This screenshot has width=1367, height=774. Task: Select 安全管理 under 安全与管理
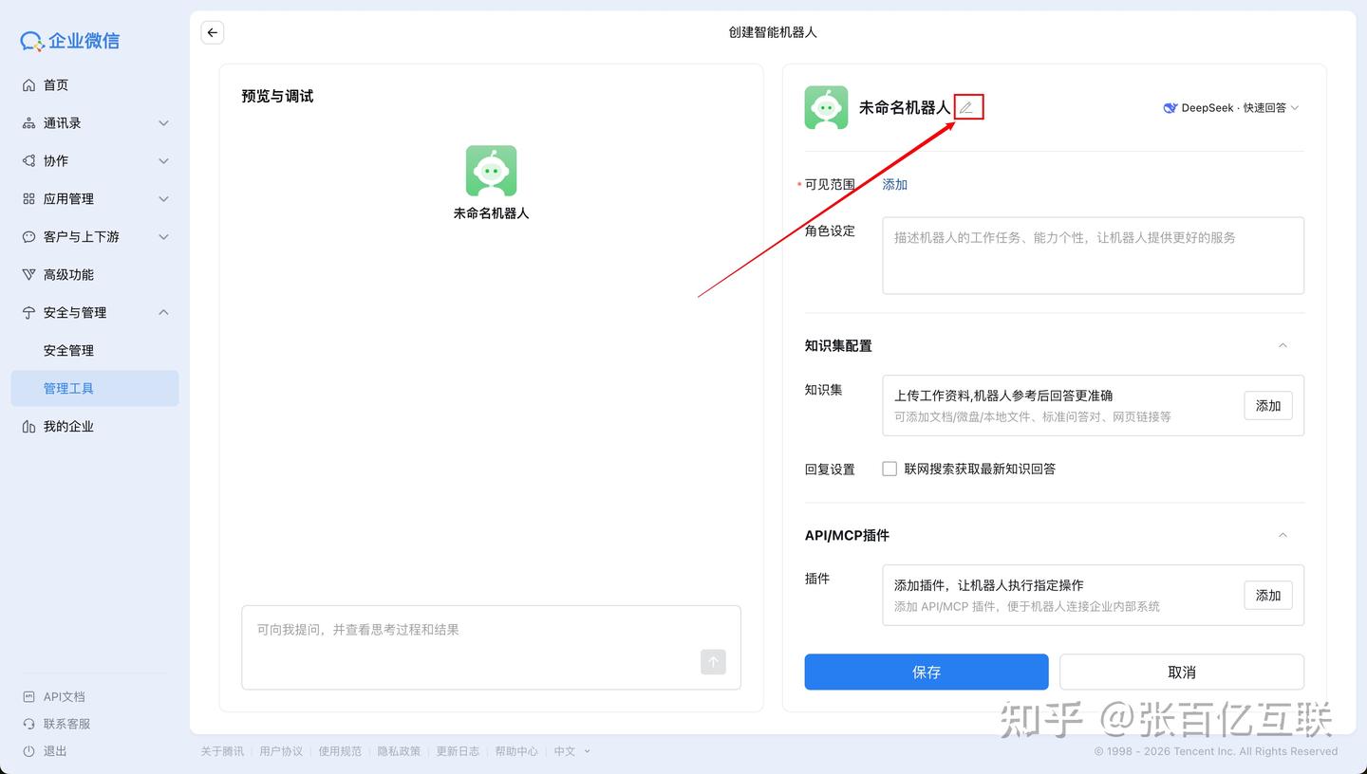67,349
